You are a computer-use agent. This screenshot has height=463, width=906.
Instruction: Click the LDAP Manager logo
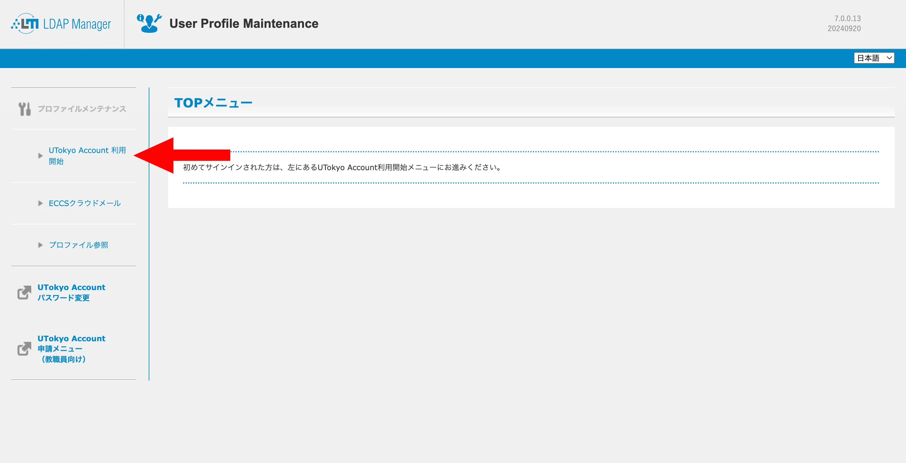point(61,23)
